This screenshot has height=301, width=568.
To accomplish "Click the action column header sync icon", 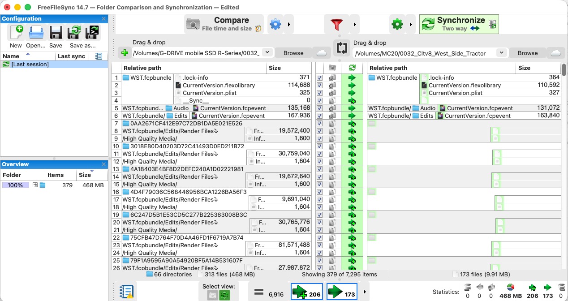I will (352, 68).
